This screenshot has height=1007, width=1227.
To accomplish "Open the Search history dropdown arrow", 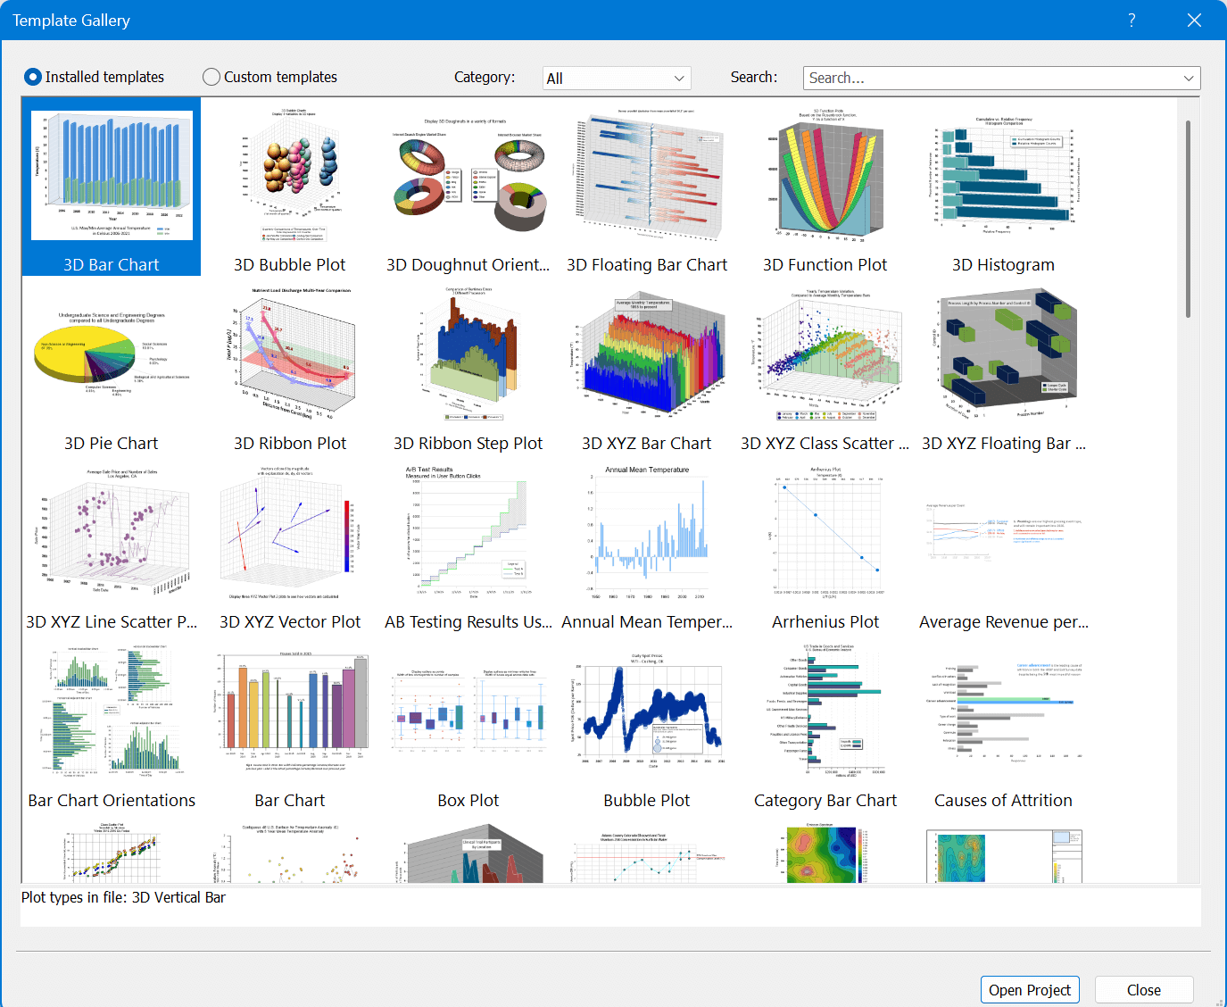I will (1189, 79).
